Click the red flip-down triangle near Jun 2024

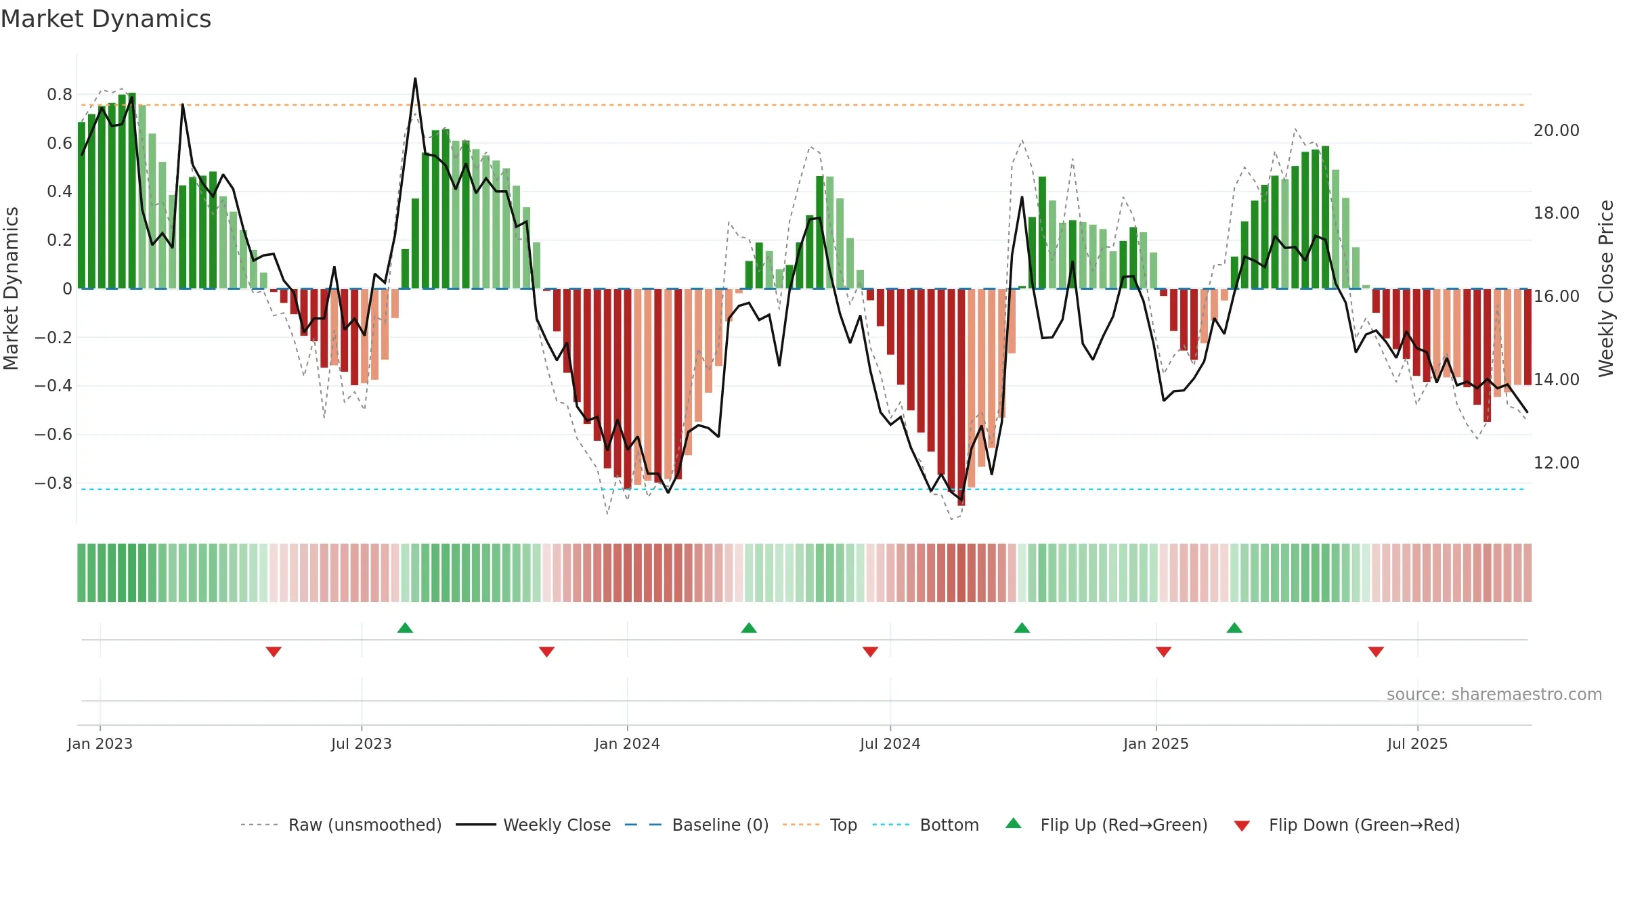coord(871,652)
